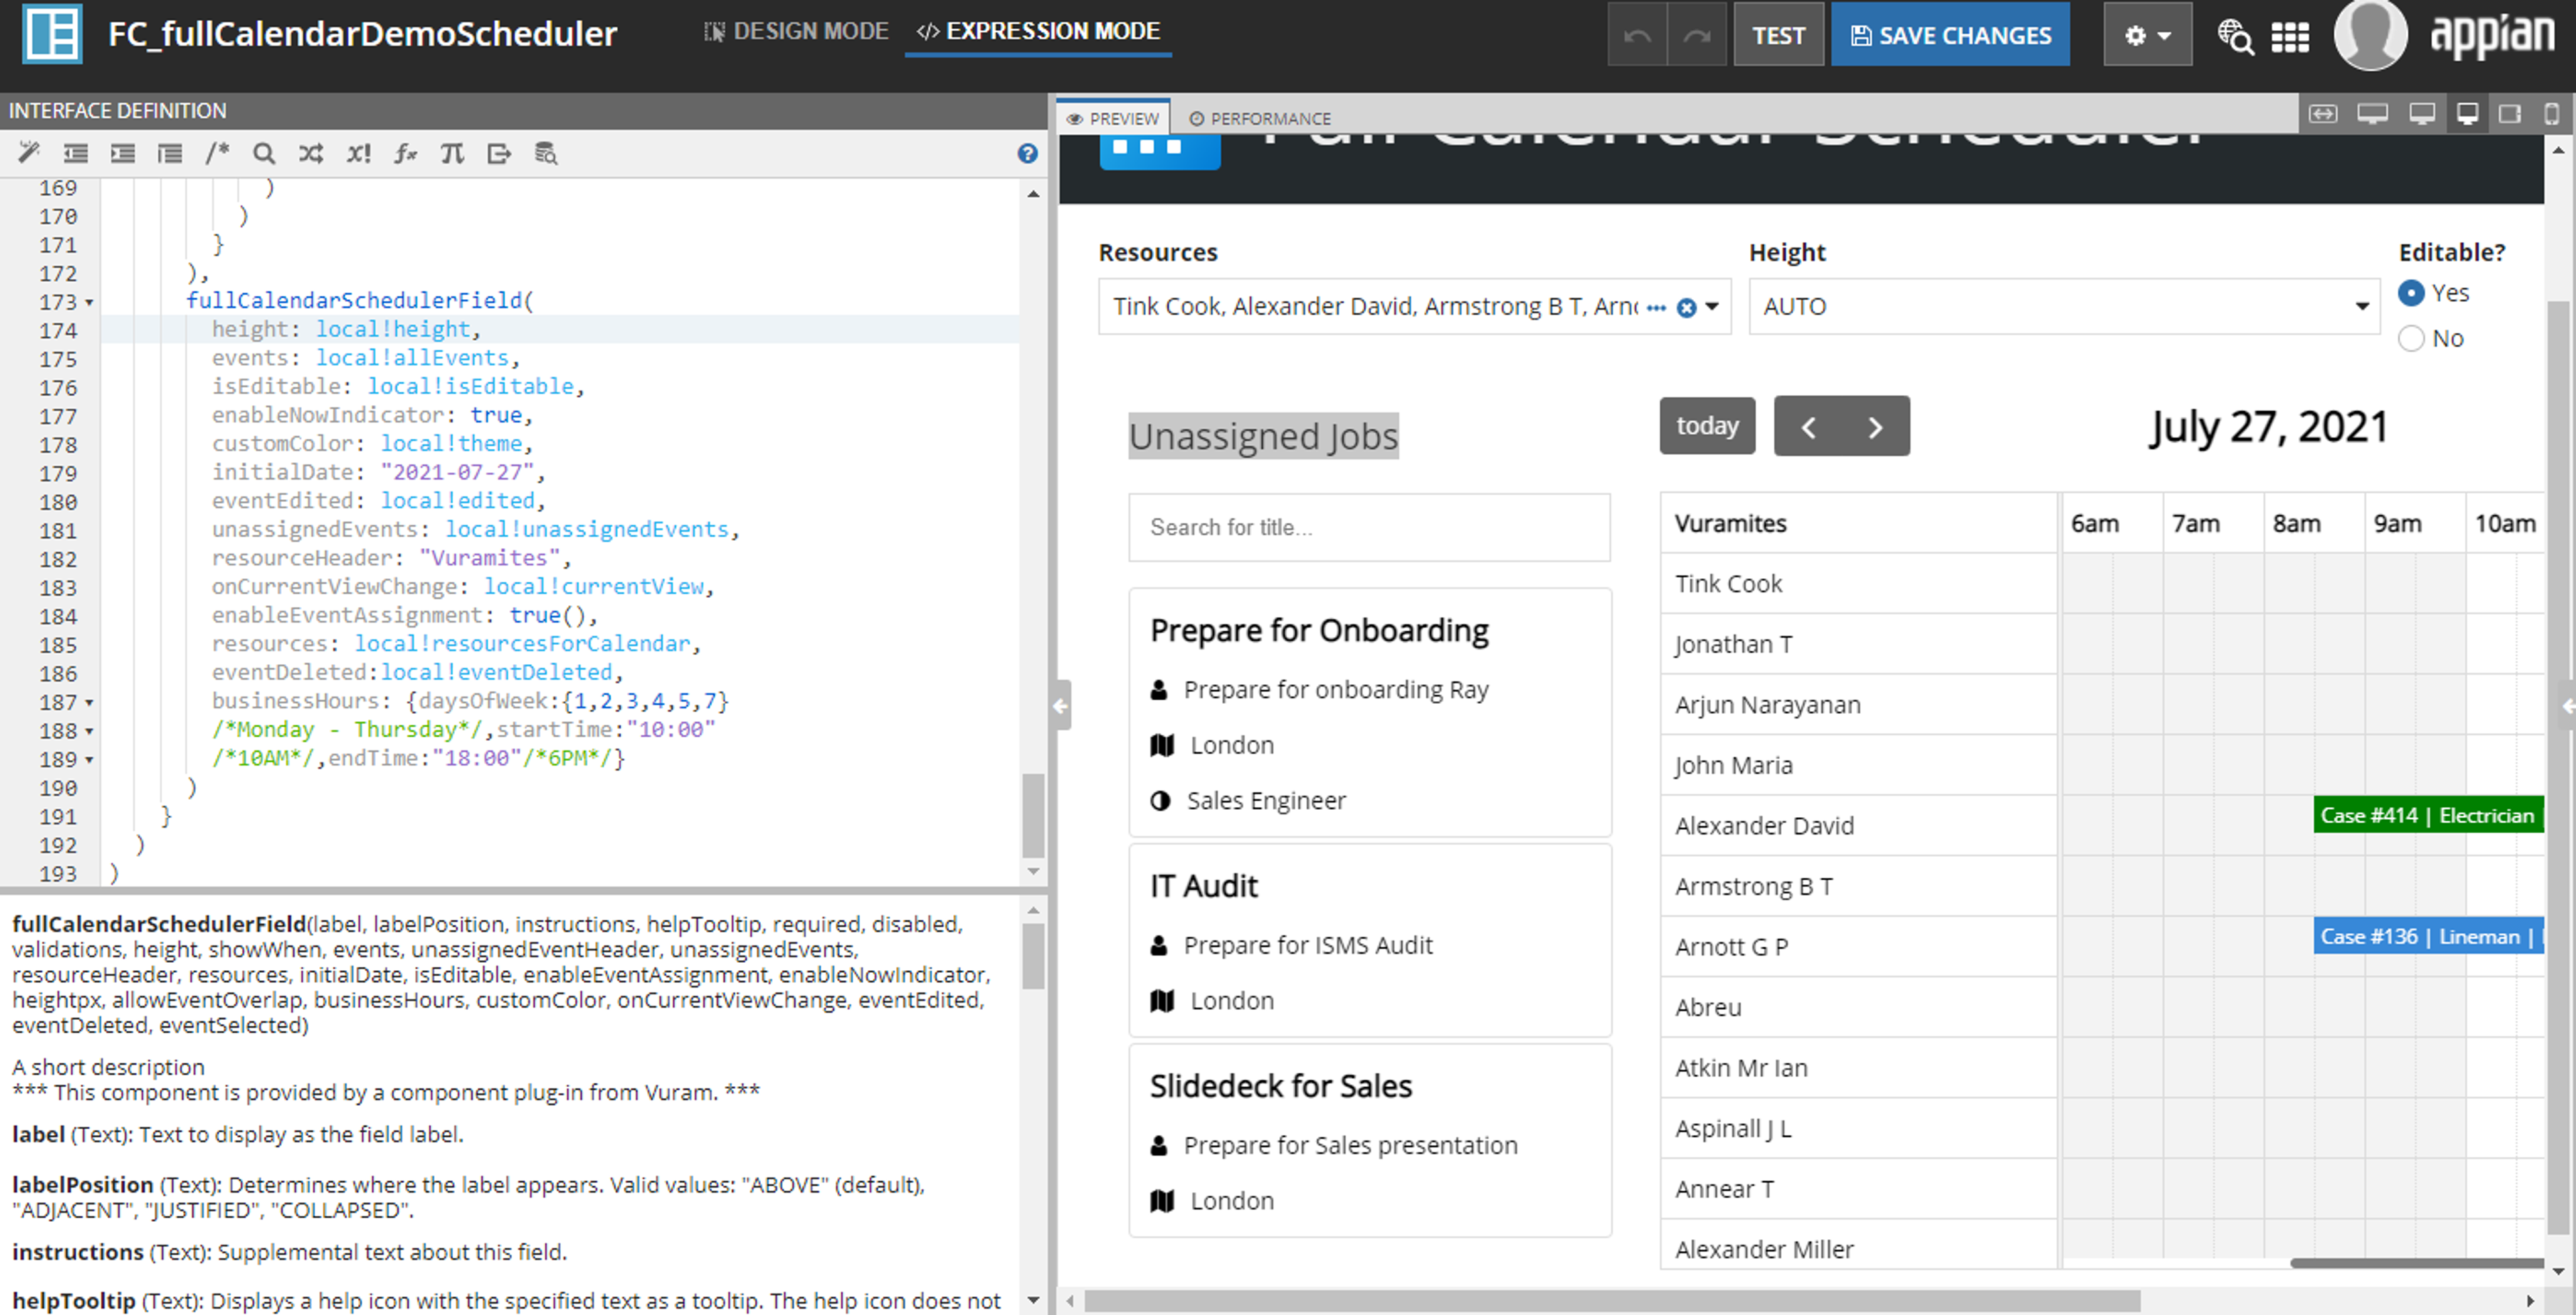This screenshot has height=1315, width=2576.
Task: Select the No option for Editable
Action: click(x=2411, y=338)
